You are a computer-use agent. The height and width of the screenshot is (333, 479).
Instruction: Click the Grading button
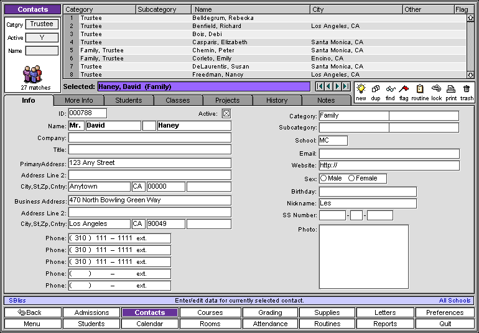tap(270, 312)
